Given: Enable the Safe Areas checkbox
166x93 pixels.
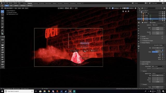Looking at the screenshot, I should 142,38.
